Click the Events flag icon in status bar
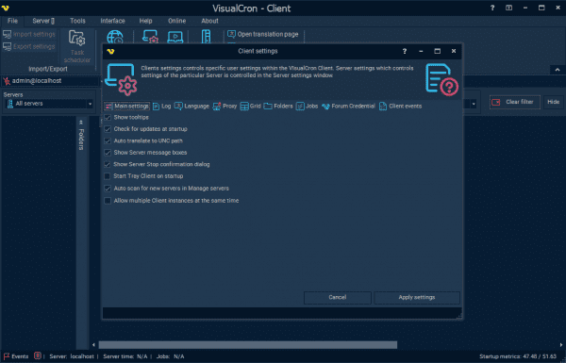The width and height of the screenshot is (566, 363). pos(7,356)
